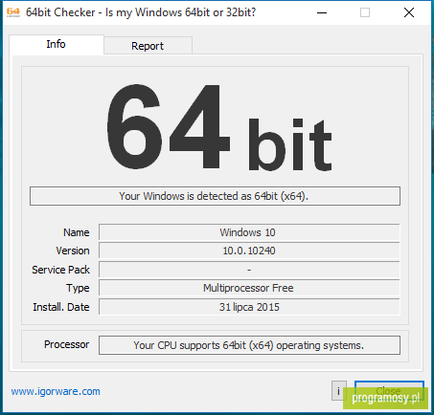
Task: Click the 'Your Windows is detected as 64bit (x64).' box
Action: click(215, 196)
